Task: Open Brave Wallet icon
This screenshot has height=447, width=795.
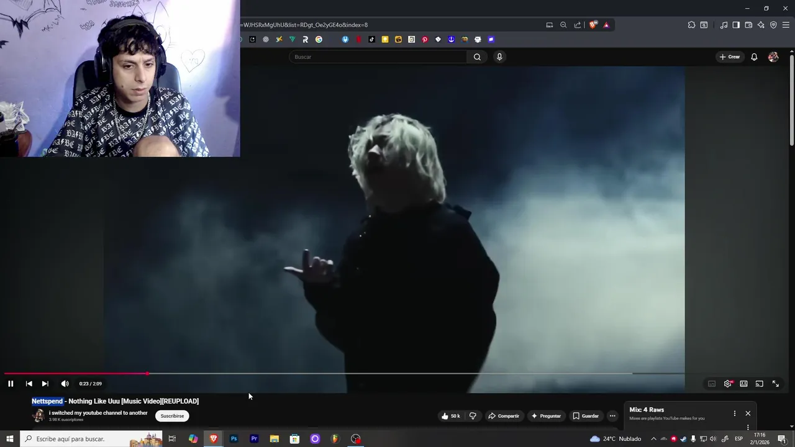Action: point(748,25)
